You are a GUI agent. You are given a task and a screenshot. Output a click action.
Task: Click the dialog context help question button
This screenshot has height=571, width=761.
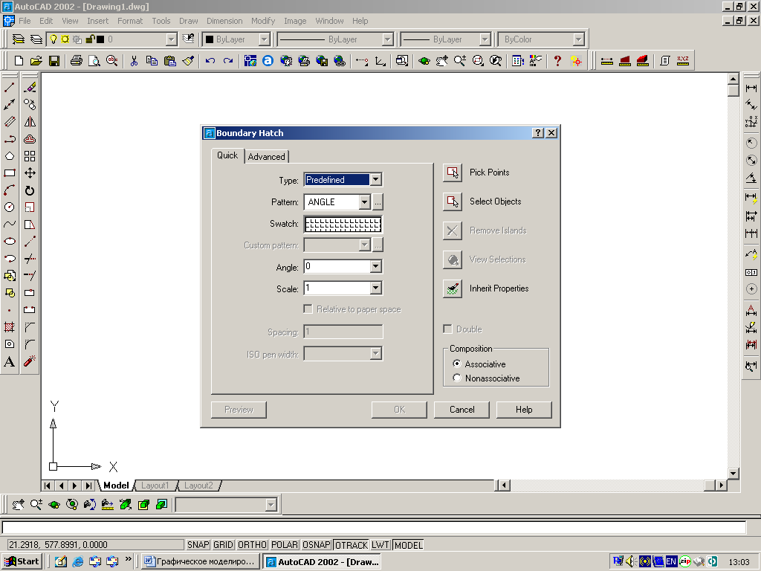tap(537, 133)
